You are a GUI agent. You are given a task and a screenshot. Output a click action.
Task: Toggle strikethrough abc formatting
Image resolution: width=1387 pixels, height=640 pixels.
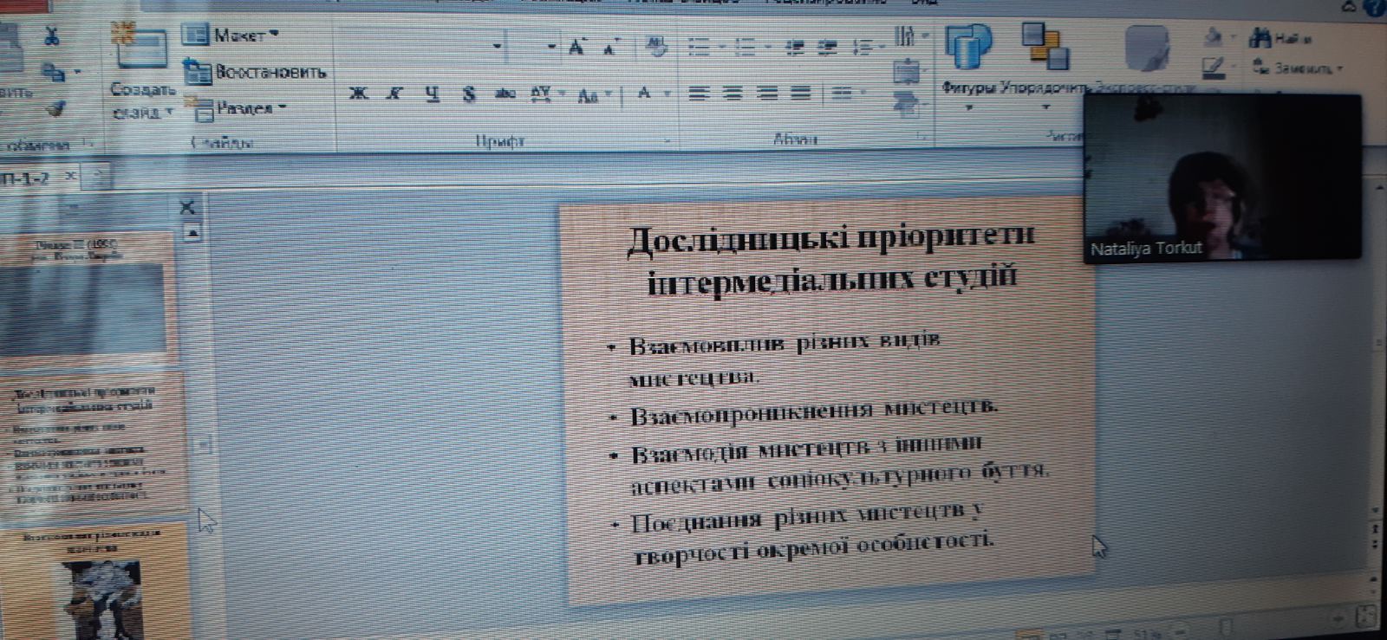pos(505,94)
